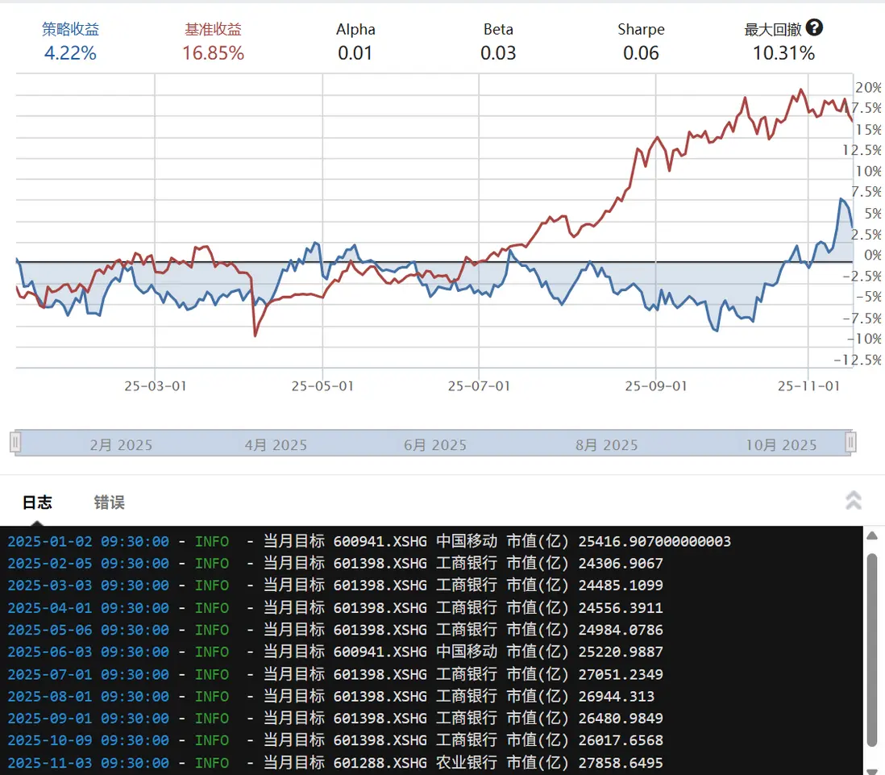The height and width of the screenshot is (775, 885).
Task: Click the right handle of the date range slider
Action: pos(850,442)
